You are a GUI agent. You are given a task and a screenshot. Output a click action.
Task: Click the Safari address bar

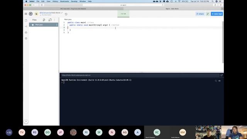point(123,5)
